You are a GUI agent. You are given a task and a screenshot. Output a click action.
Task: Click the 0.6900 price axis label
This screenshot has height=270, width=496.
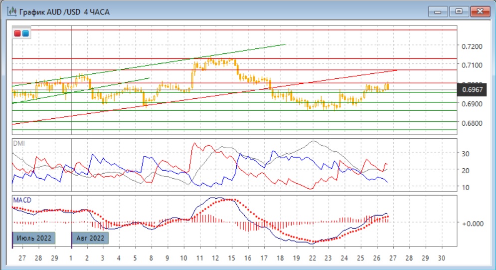click(472, 104)
